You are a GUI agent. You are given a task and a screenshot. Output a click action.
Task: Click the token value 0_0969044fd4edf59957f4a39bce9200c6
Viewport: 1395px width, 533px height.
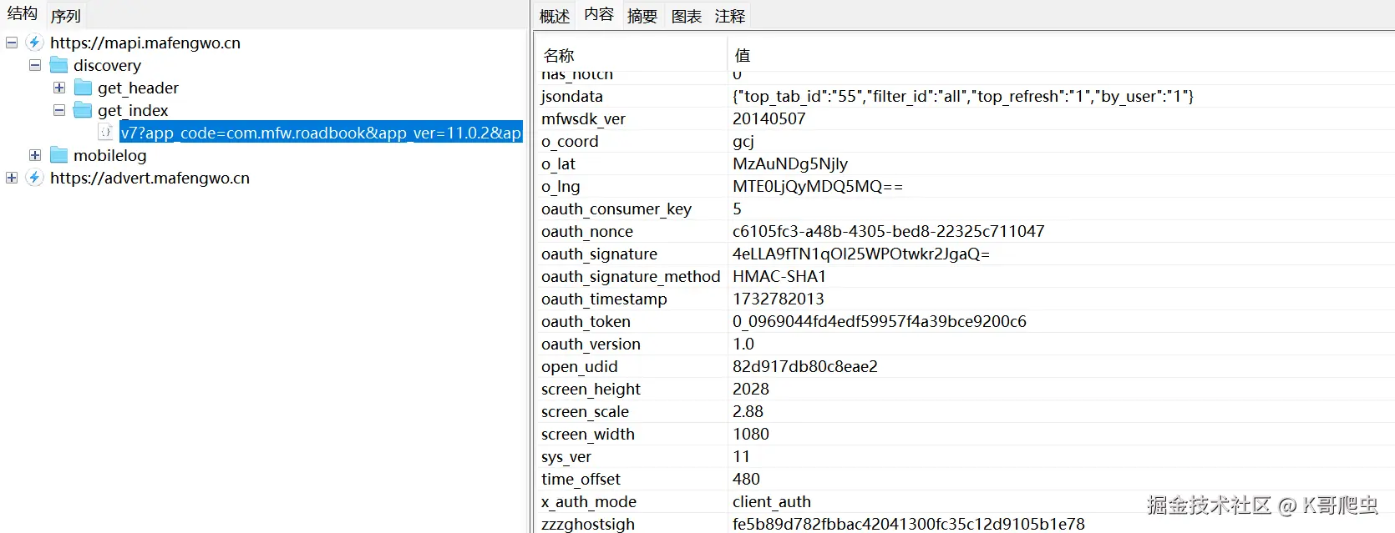880,321
